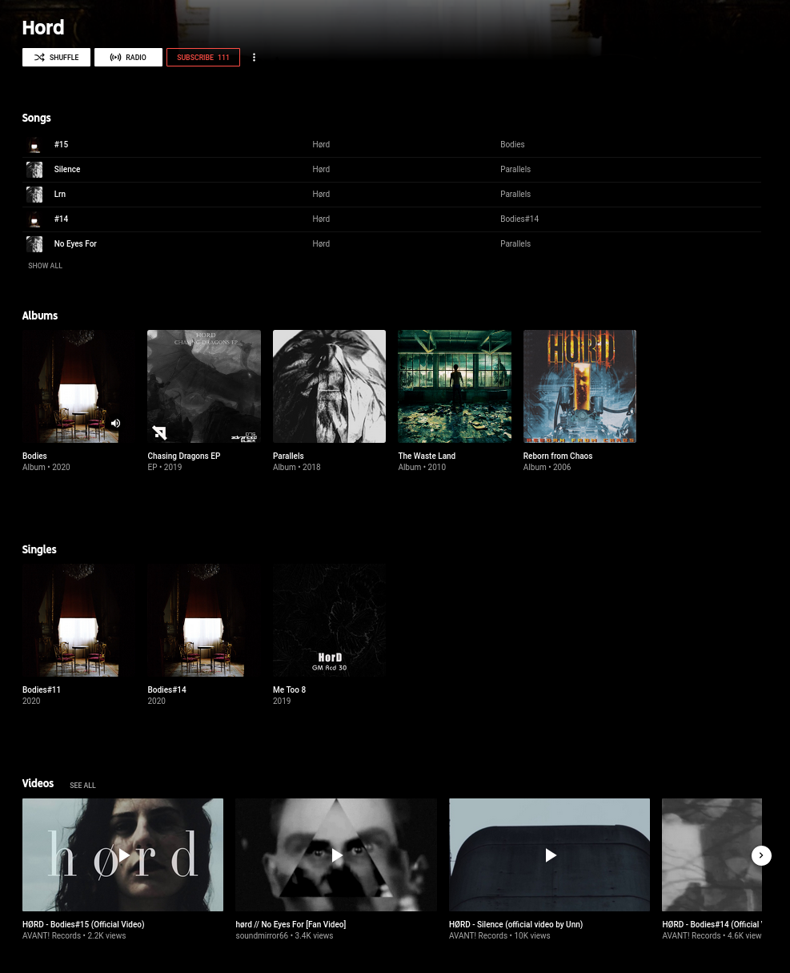The width and height of the screenshot is (790, 973).
Task: Open the Hørd artist link in the No Eyes For row
Action: click(321, 244)
